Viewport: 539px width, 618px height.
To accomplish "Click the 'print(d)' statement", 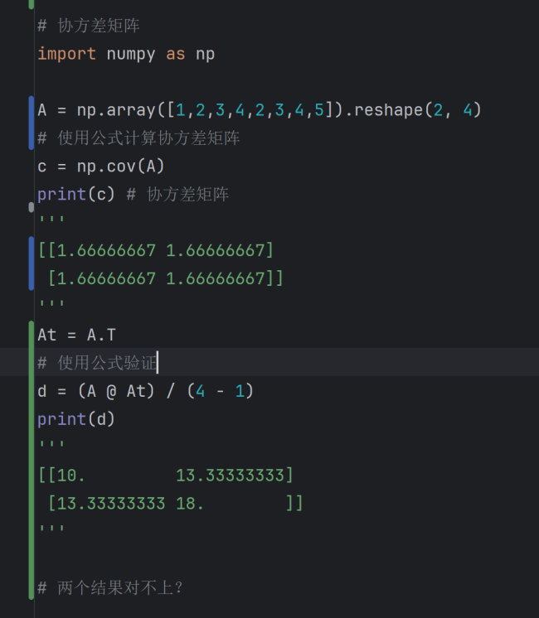I will pos(75,419).
